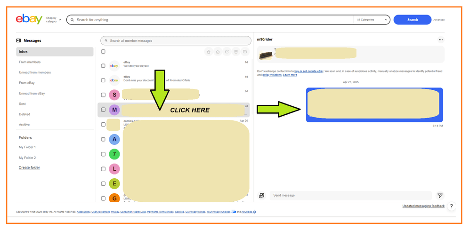The width and height of the screenshot is (470, 230).
Task: Open the three-dots conversation options menu
Action: click(441, 40)
